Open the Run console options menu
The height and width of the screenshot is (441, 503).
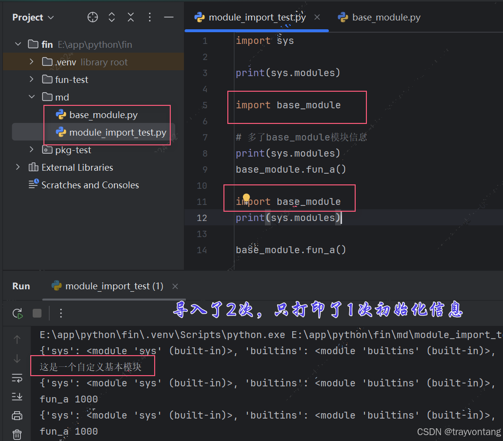coord(60,313)
